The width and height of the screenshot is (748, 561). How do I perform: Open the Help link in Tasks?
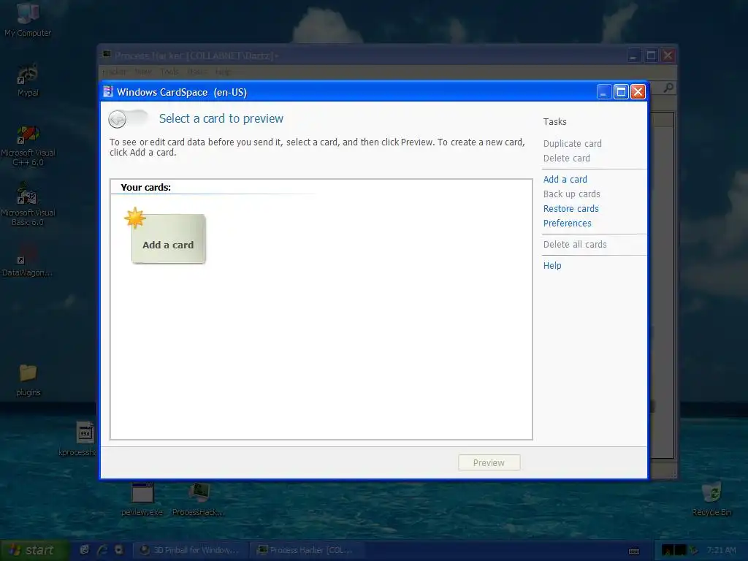pos(552,266)
